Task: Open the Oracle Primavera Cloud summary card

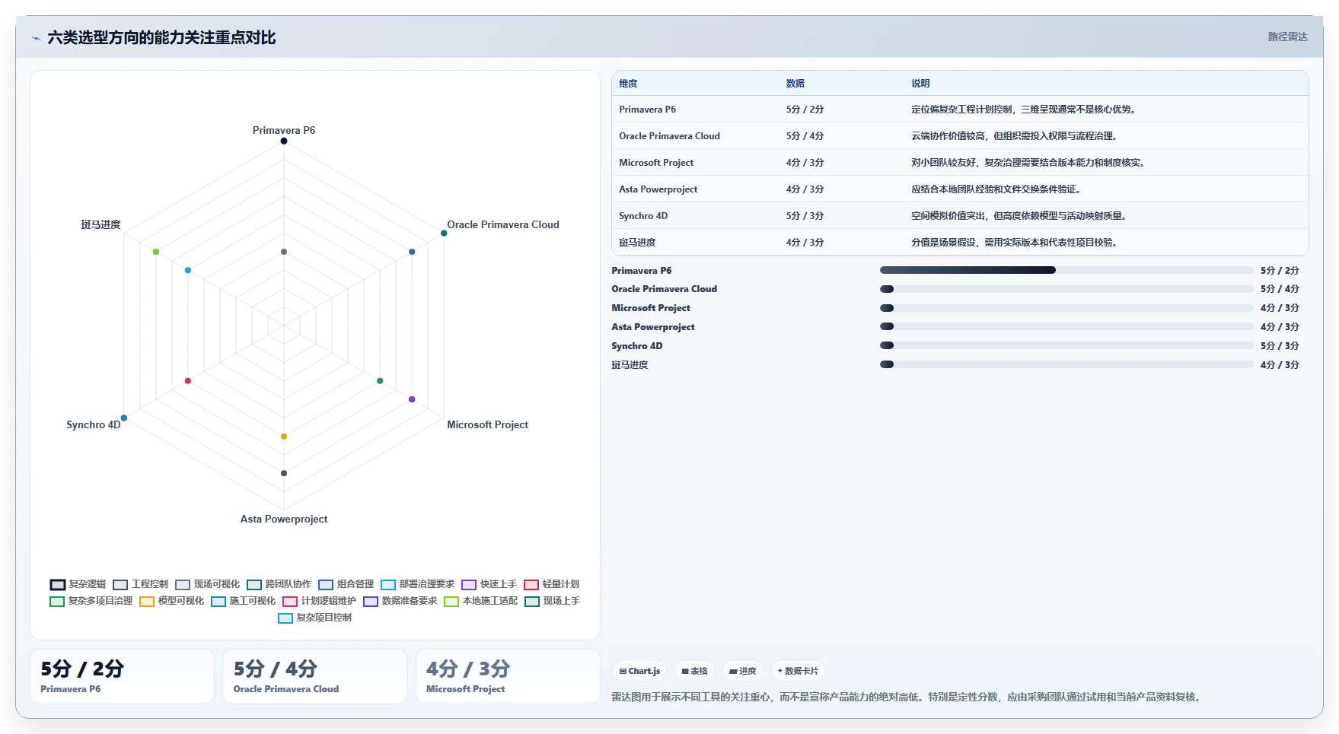Action: coord(315,676)
